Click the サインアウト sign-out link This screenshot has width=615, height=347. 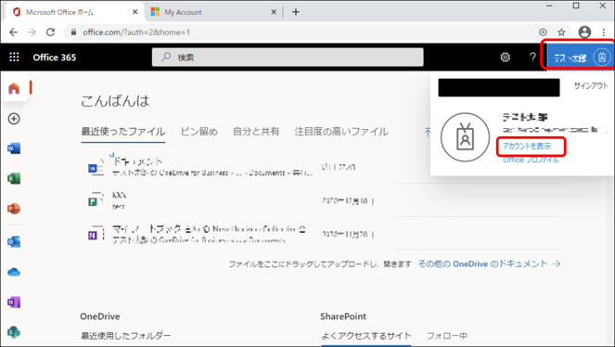click(x=591, y=86)
